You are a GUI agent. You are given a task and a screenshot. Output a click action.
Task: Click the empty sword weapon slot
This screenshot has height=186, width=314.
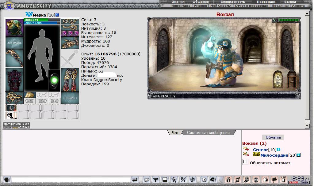pyautogui.click(x=70, y=58)
